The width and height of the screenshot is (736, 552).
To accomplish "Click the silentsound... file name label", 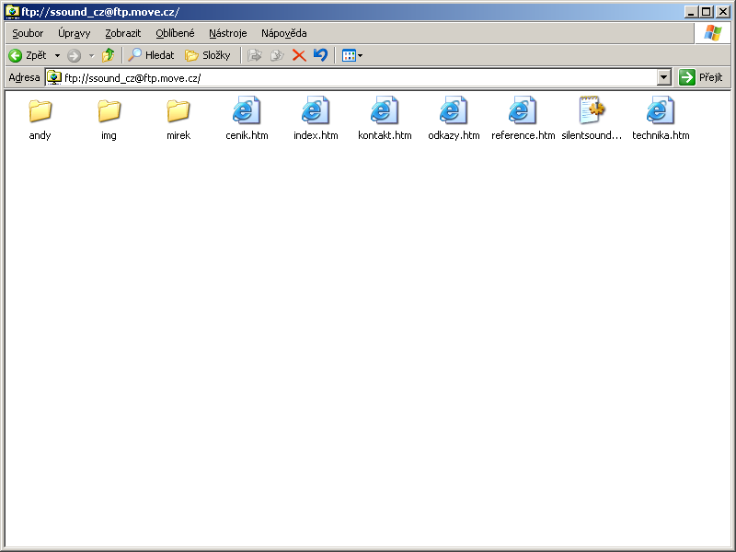I will click(592, 135).
